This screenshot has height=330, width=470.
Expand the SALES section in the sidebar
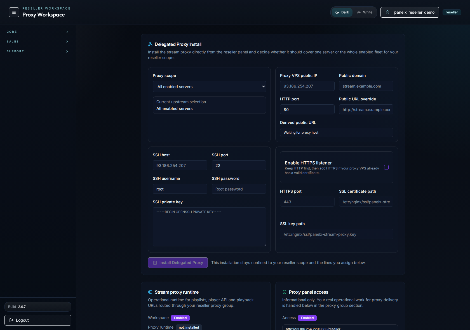tap(38, 41)
